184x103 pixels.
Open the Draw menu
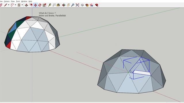(x=13, y=1)
